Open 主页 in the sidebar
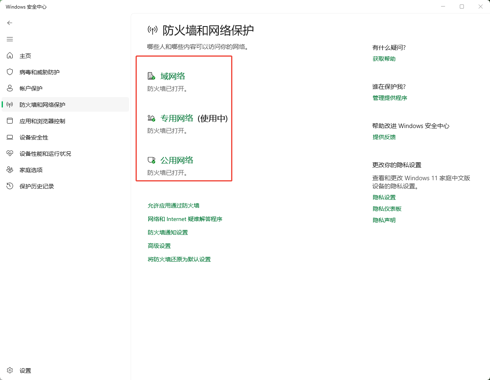Screen dimensions: 490x380 tap(65, 55)
